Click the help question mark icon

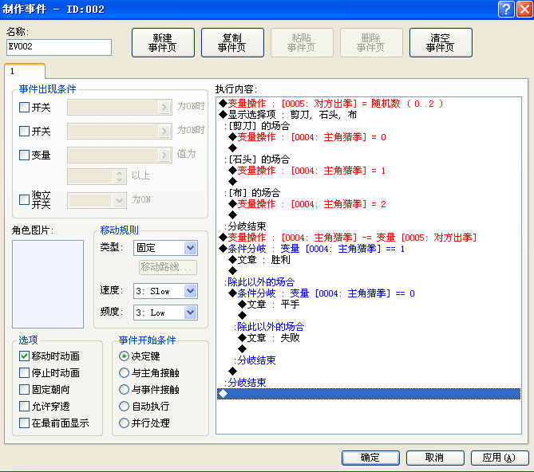coord(506,10)
